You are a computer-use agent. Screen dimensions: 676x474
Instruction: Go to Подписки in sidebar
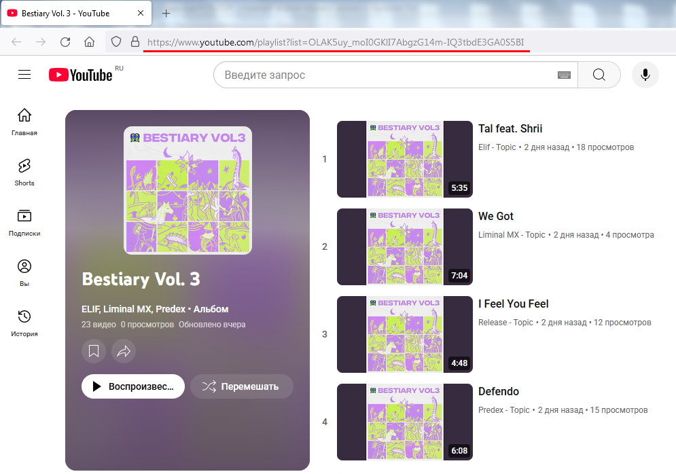click(24, 222)
